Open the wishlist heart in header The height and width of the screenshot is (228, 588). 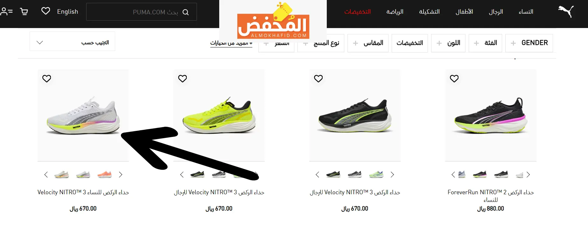point(46,11)
